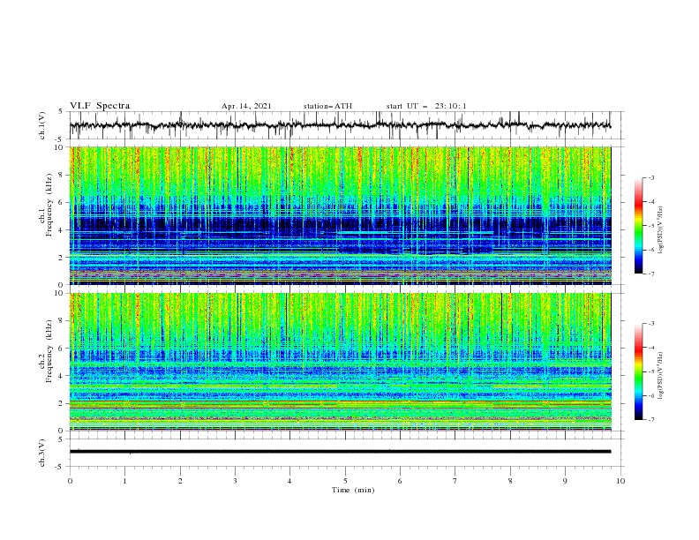Click the "station=ATH" header label

[327, 106]
